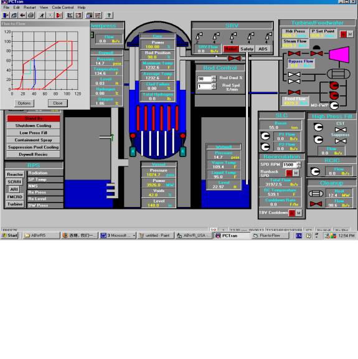Click the RCIC pump icon

pos(316,171)
